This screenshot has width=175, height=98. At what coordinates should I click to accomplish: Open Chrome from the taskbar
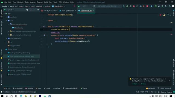pyautogui.click(x=30, y=96)
